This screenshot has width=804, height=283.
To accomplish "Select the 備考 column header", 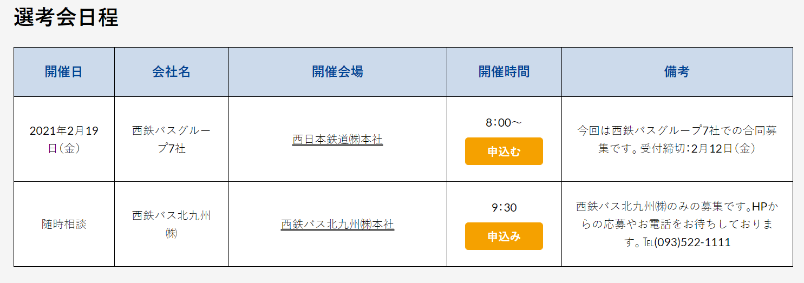I will pyautogui.click(x=677, y=72).
